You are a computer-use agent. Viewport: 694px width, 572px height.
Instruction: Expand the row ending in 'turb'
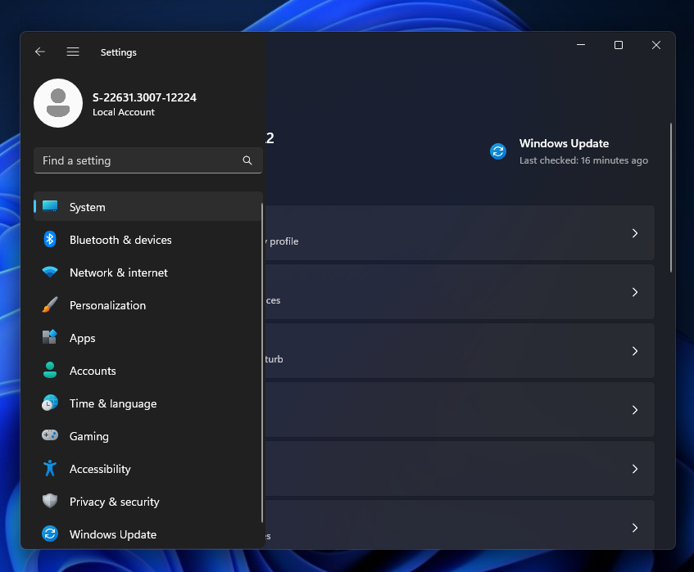(x=460, y=350)
